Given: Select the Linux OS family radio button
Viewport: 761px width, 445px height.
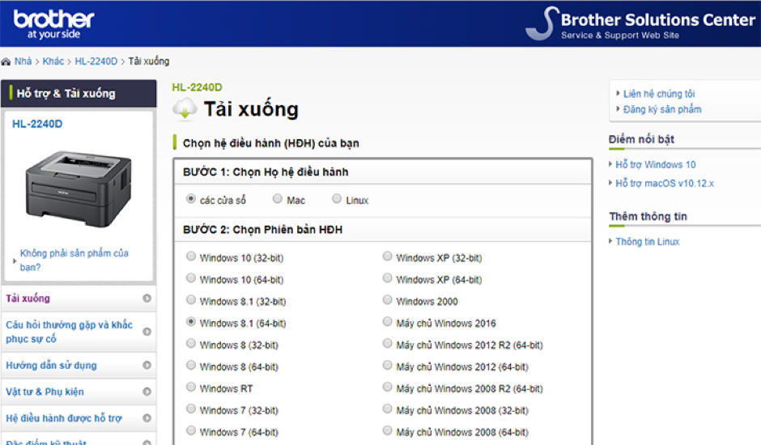Looking at the screenshot, I should [337, 198].
